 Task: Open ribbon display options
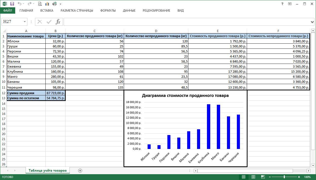(x=290, y=4)
